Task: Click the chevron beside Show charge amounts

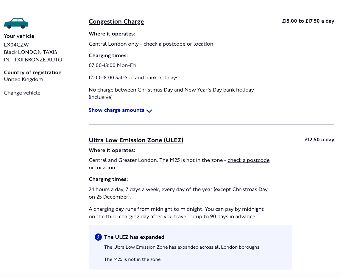Action: click(149, 111)
